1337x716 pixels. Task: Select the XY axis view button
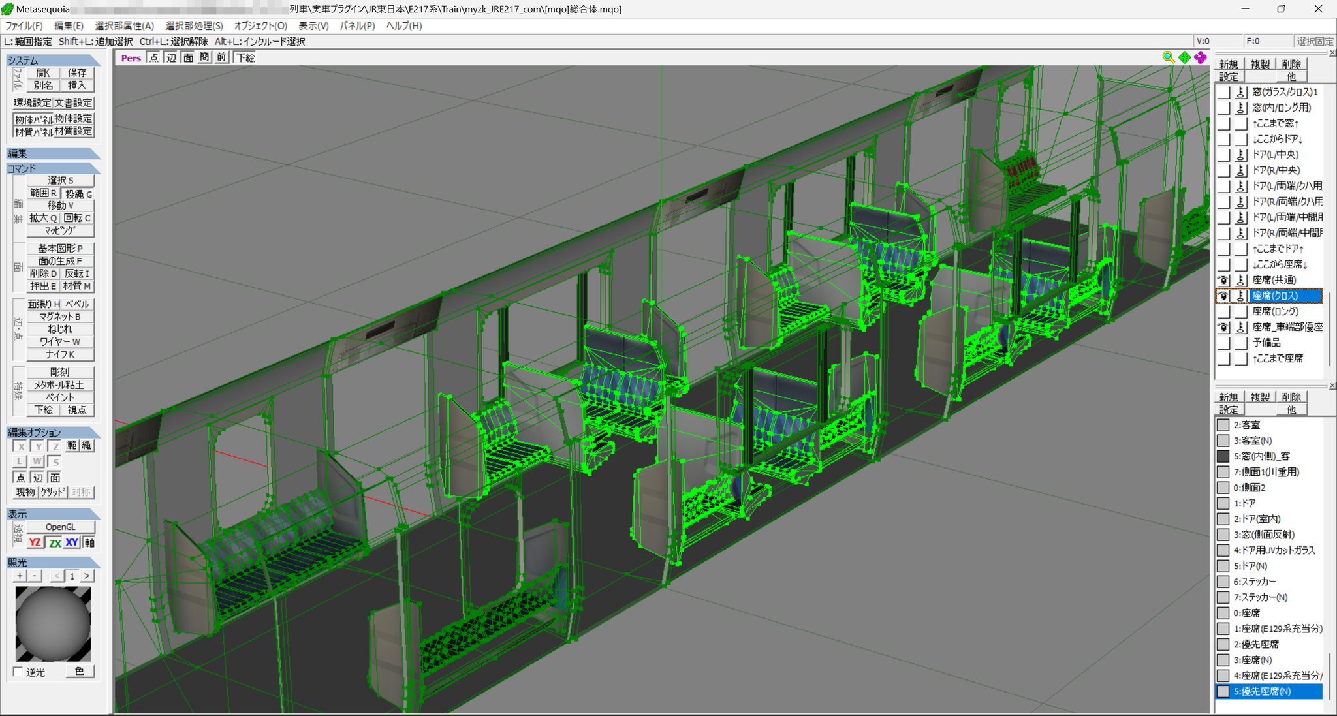pyautogui.click(x=72, y=542)
